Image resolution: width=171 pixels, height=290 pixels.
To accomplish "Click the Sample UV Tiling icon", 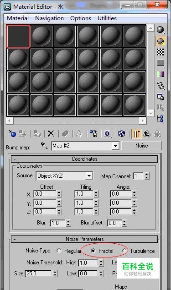I will tap(161, 63).
